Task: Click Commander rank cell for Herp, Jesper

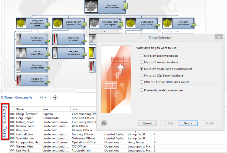Action: [51, 118]
